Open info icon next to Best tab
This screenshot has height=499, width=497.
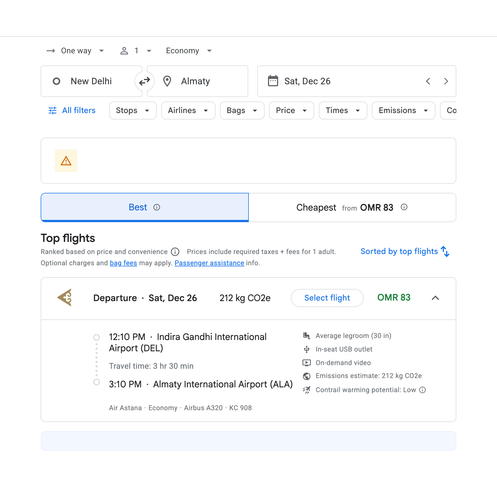click(157, 207)
